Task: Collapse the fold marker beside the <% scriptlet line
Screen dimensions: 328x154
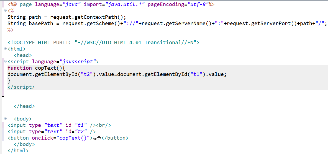Action: click(5, 11)
